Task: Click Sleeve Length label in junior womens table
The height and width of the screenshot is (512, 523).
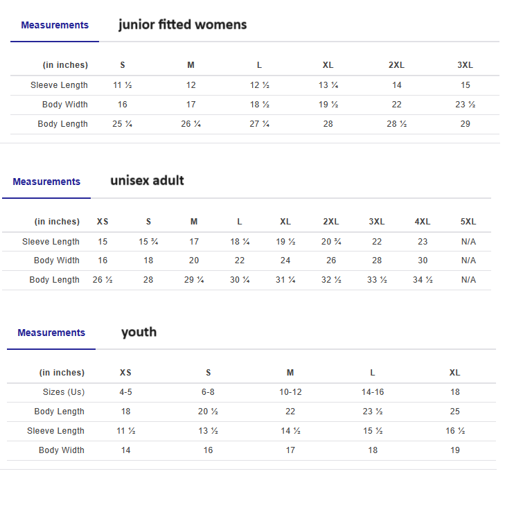Action: pyautogui.click(x=59, y=85)
